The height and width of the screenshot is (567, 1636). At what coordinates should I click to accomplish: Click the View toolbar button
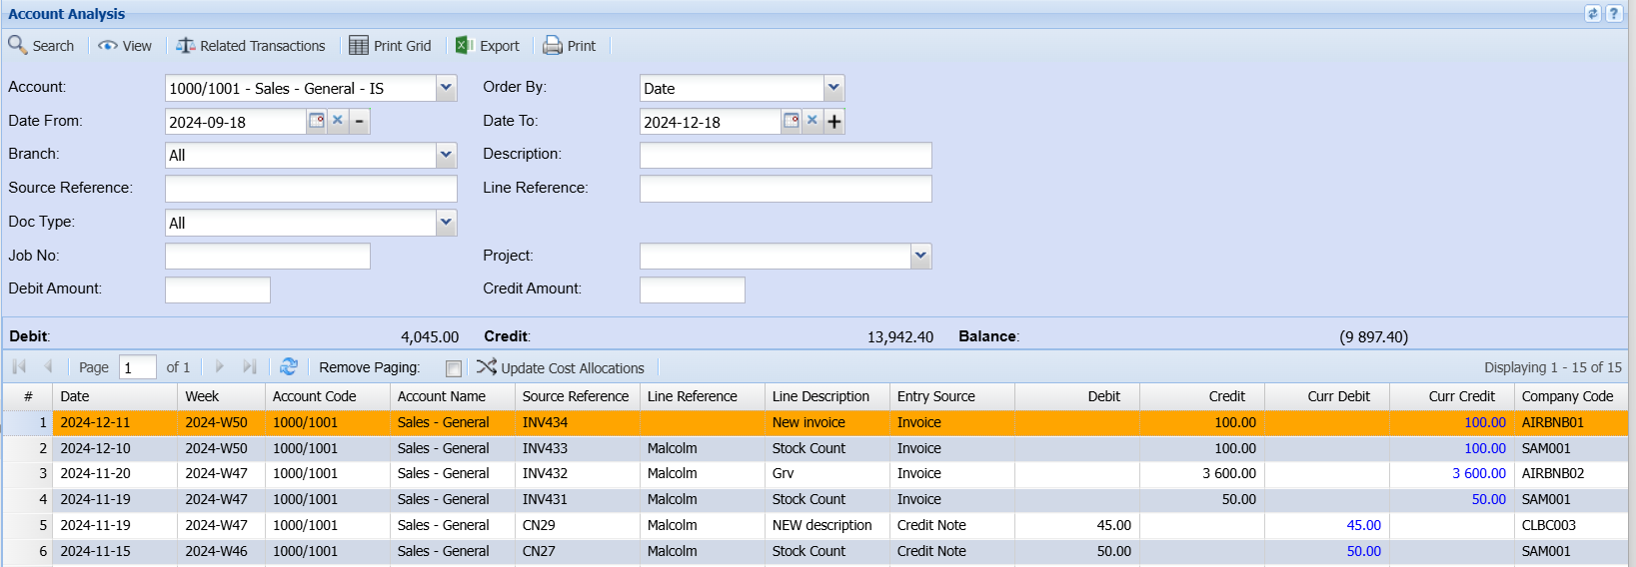click(125, 46)
